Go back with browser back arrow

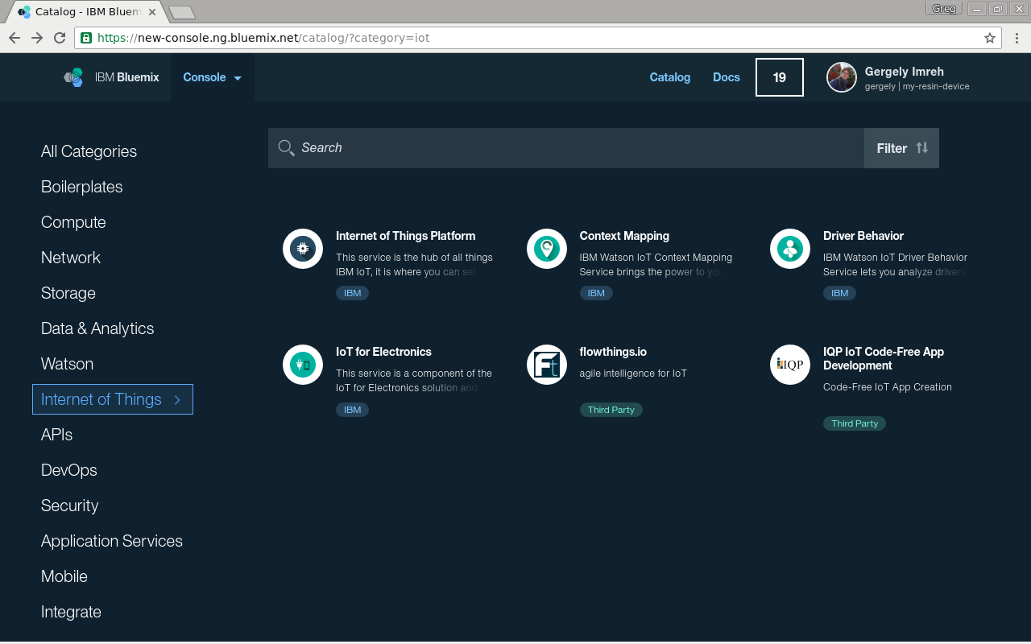tap(14, 38)
